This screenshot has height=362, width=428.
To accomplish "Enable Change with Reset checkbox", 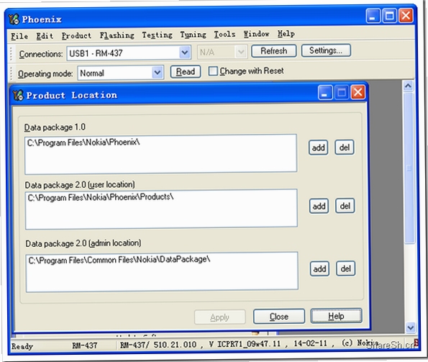I will (213, 71).
